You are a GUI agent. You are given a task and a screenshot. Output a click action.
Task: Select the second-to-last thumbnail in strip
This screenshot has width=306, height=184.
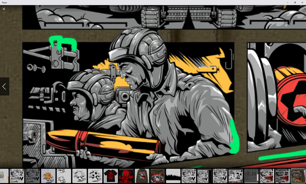tap(282, 176)
